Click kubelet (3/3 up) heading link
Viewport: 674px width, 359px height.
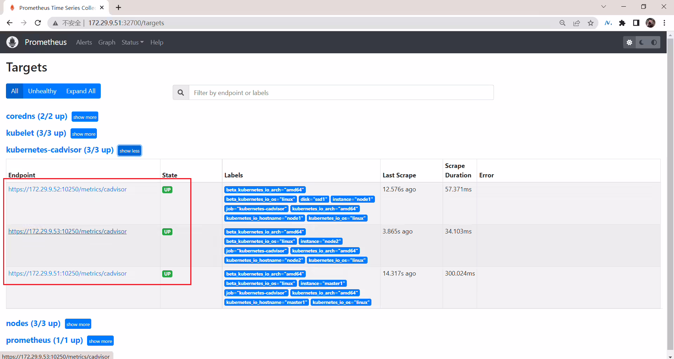coord(36,133)
